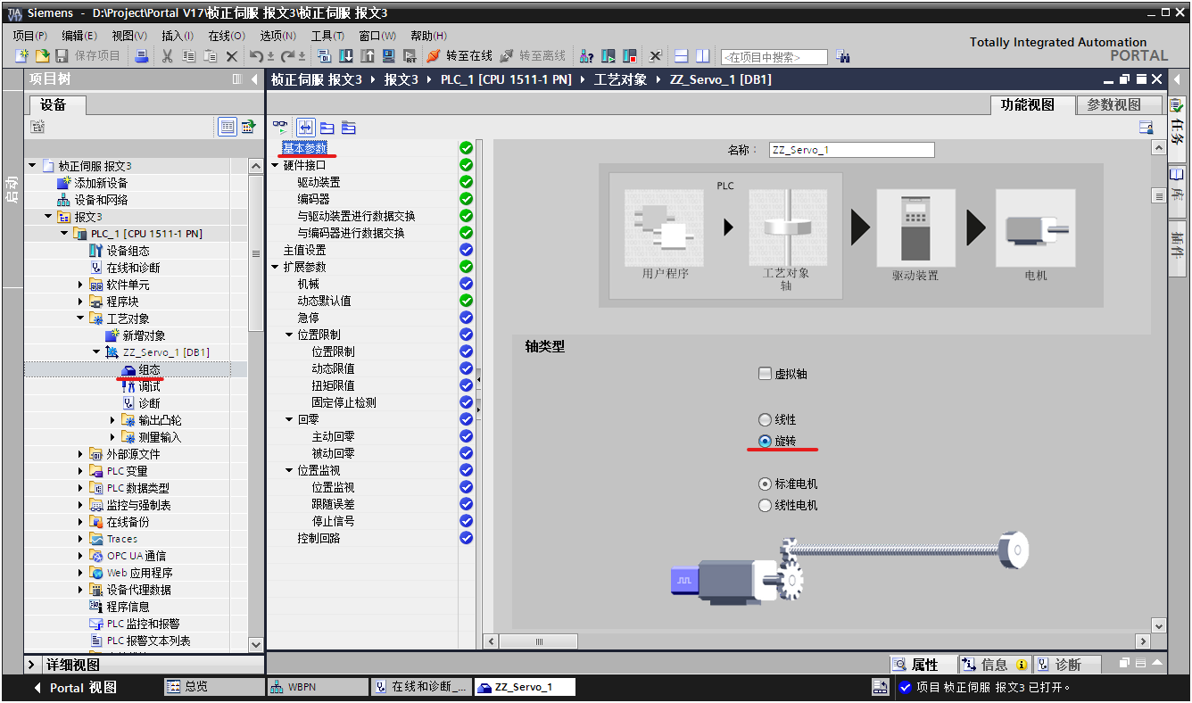
Task: Click the undo arrow icon
Action: [x=257, y=56]
